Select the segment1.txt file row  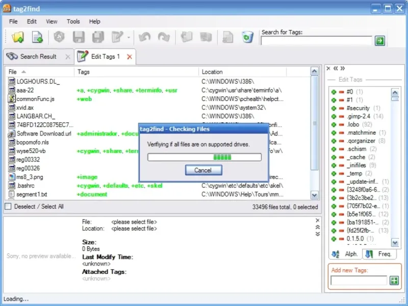coord(158,194)
